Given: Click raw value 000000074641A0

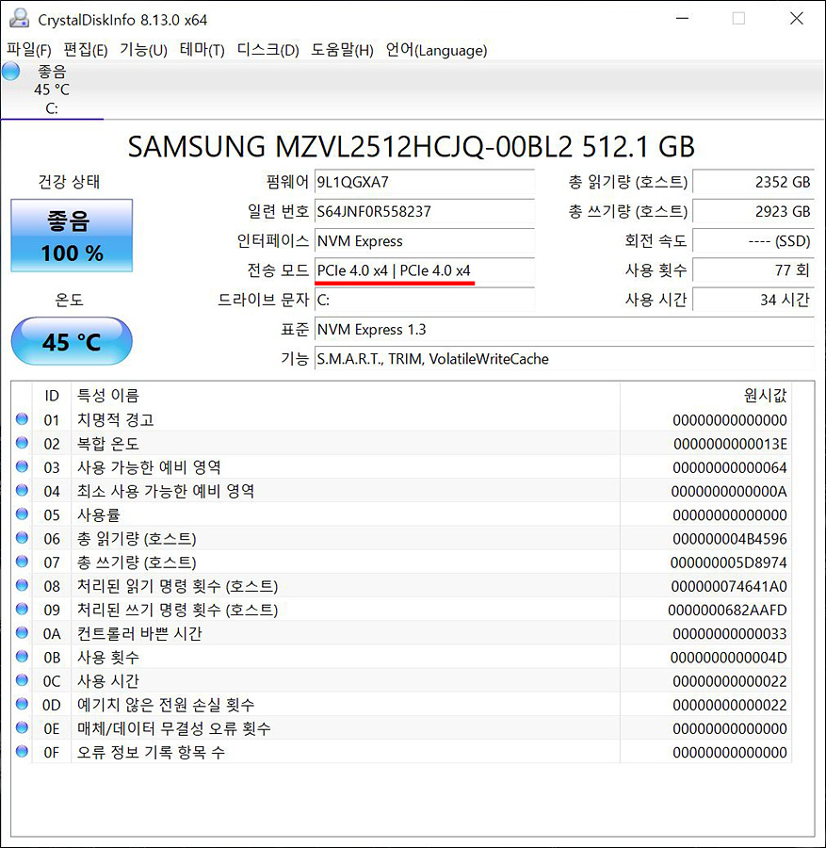Looking at the screenshot, I should click(x=729, y=586).
